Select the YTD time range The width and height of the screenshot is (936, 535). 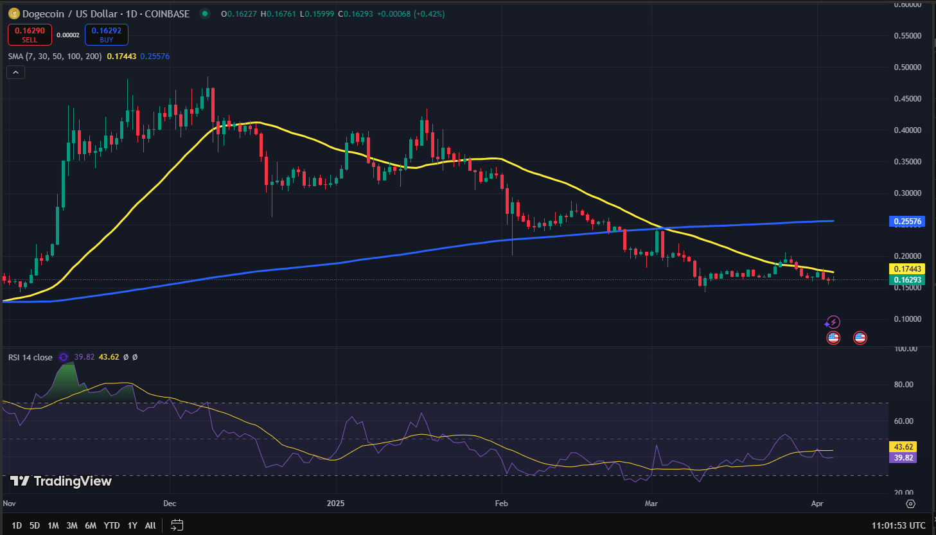112,525
